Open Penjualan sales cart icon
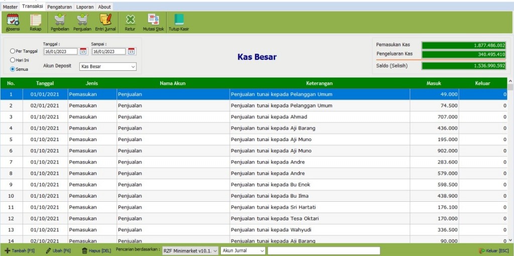Image resolution: width=514 pixels, height=256 pixels. tap(82, 22)
